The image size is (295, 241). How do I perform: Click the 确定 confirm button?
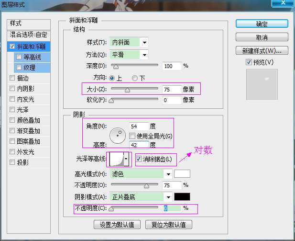(x=262, y=24)
